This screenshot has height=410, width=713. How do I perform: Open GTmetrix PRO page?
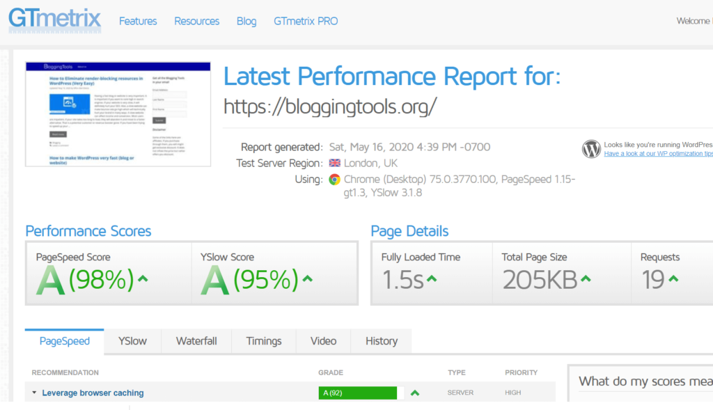click(306, 21)
